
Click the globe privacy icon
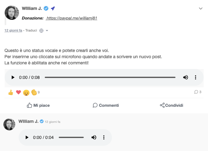coord(41,31)
